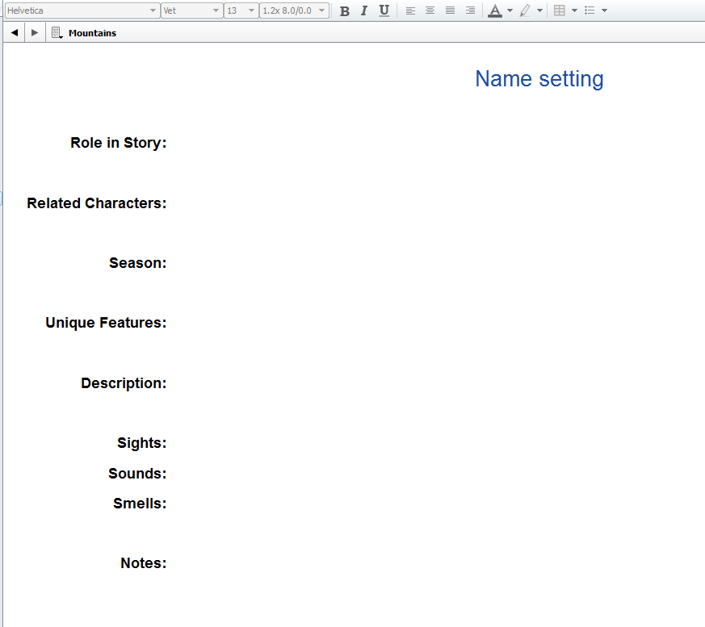The image size is (705, 627).
Task: Open Vet typeface style dropdown
Action: click(x=192, y=10)
